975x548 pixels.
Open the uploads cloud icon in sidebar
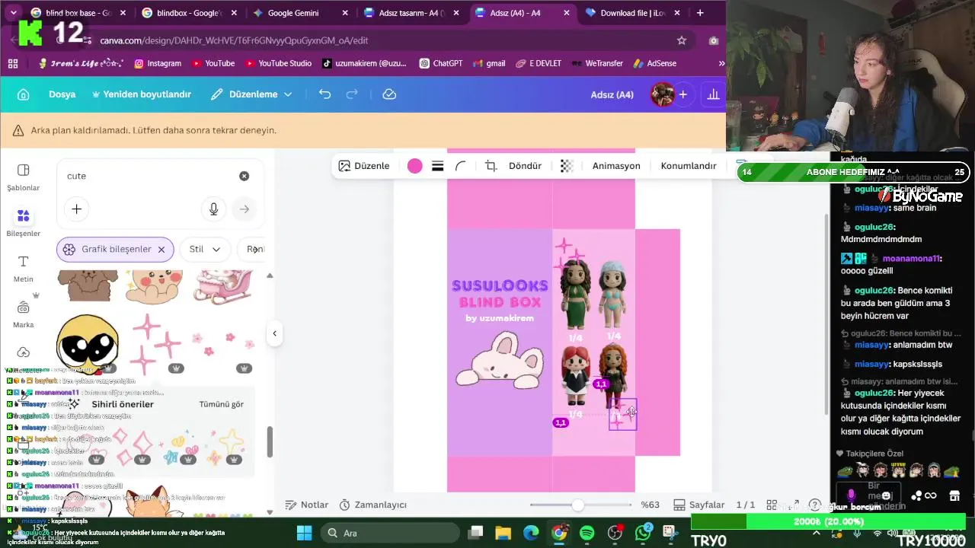[x=23, y=352]
